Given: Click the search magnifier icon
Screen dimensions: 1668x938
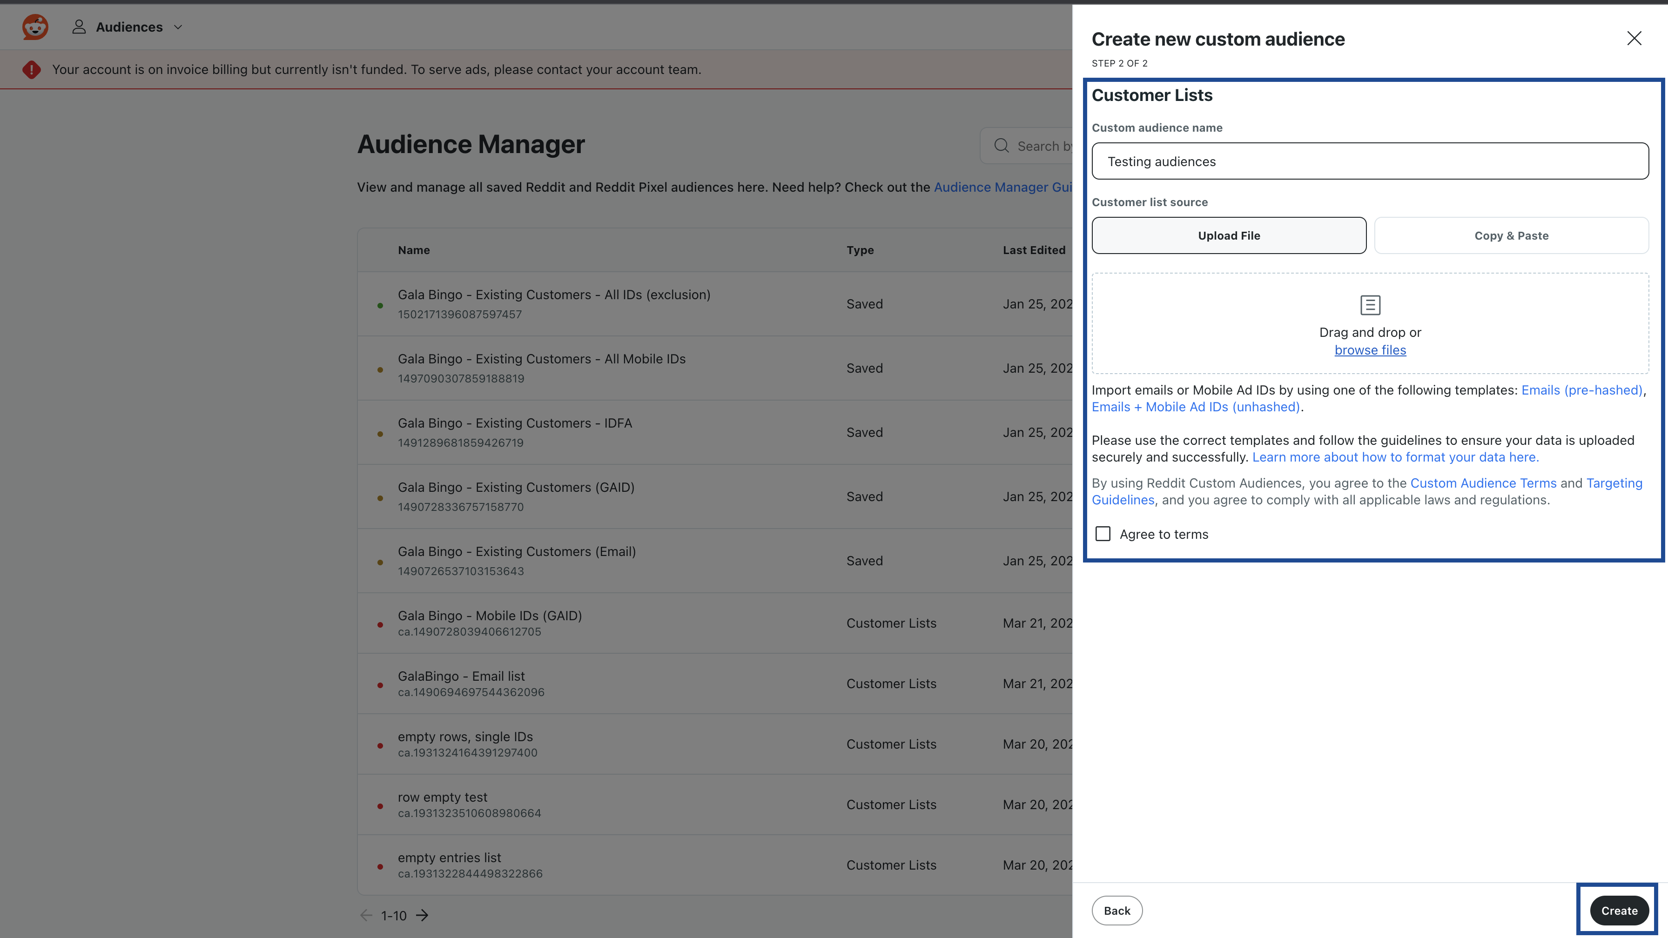Looking at the screenshot, I should tap(1001, 146).
